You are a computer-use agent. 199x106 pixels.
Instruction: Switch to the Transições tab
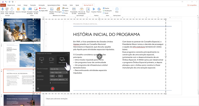[x=33, y=5]
